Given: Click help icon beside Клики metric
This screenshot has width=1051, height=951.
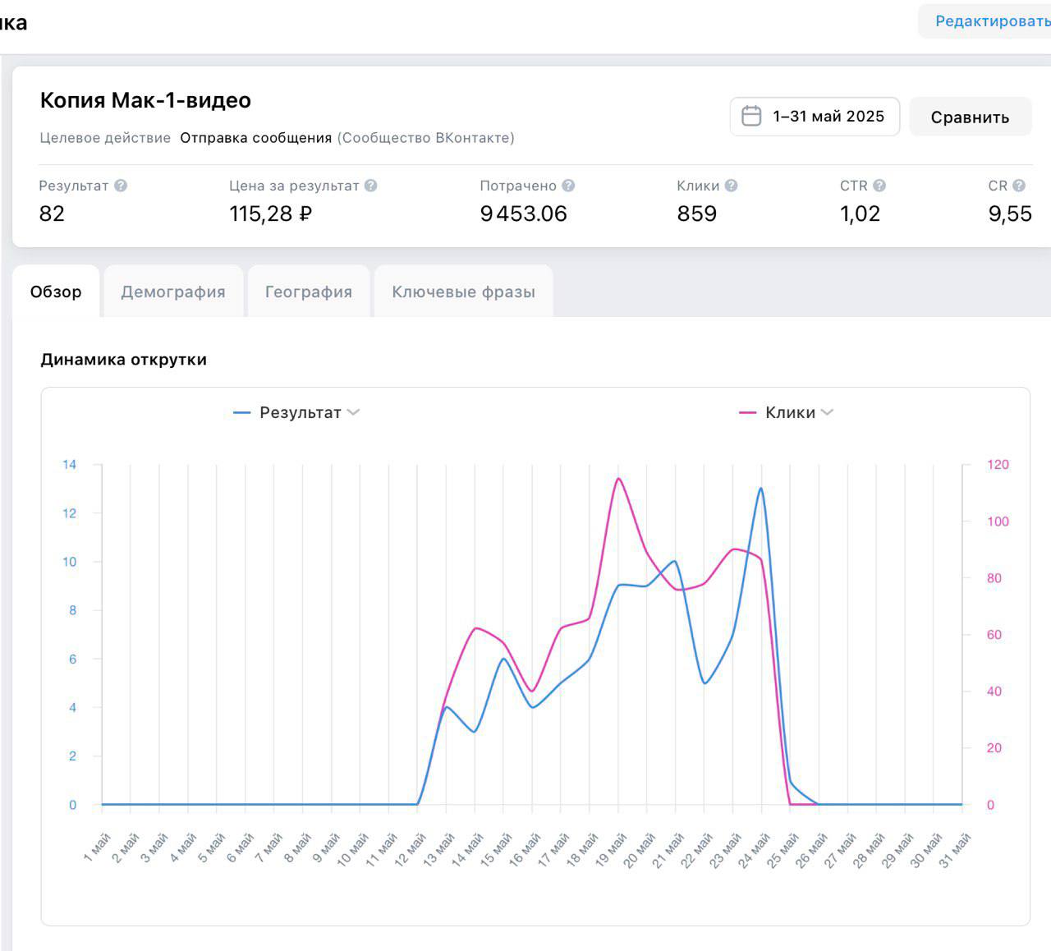Looking at the screenshot, I should point(732,186).
